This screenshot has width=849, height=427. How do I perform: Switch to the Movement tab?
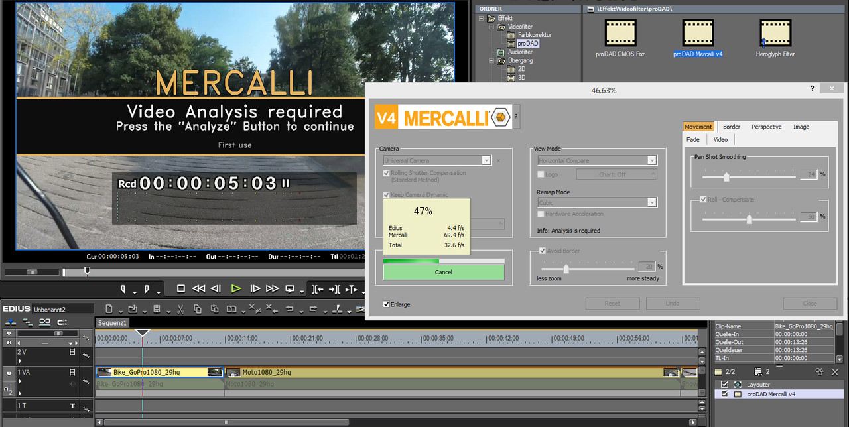pyautogui.click(x=698, y=127)
